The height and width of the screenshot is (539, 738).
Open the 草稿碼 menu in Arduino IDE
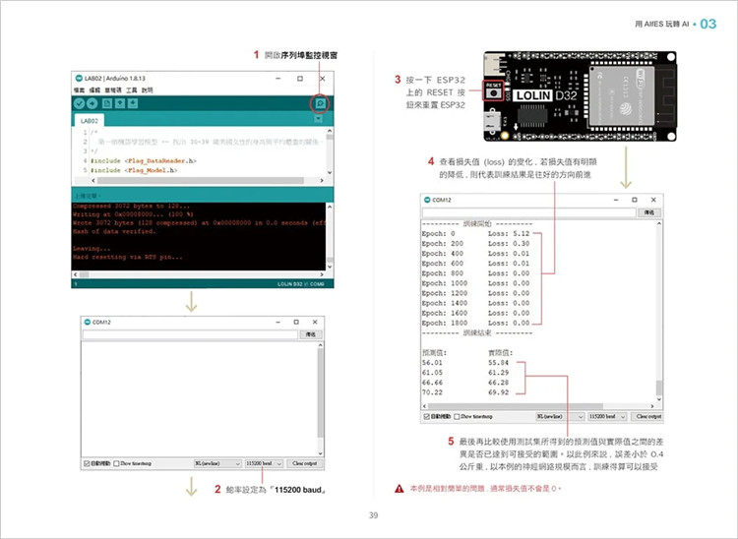point(113,90)
